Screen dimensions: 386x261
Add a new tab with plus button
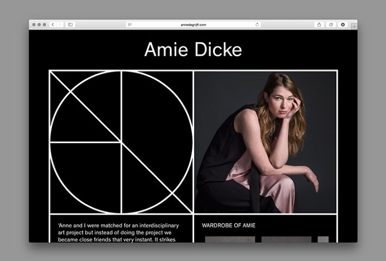click(x=354, y=26)
